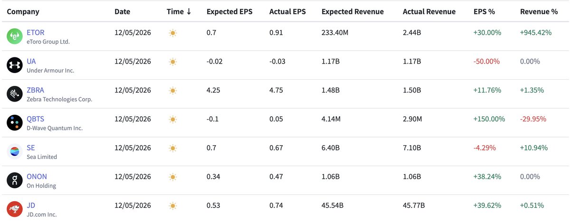This screenshot has height=223, width=570.
Task: Click the Revenue % column header
Action: click(x=539, y=11)
